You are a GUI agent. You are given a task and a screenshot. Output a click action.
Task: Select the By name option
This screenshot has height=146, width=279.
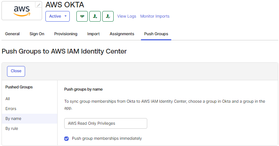click(30, 118)
